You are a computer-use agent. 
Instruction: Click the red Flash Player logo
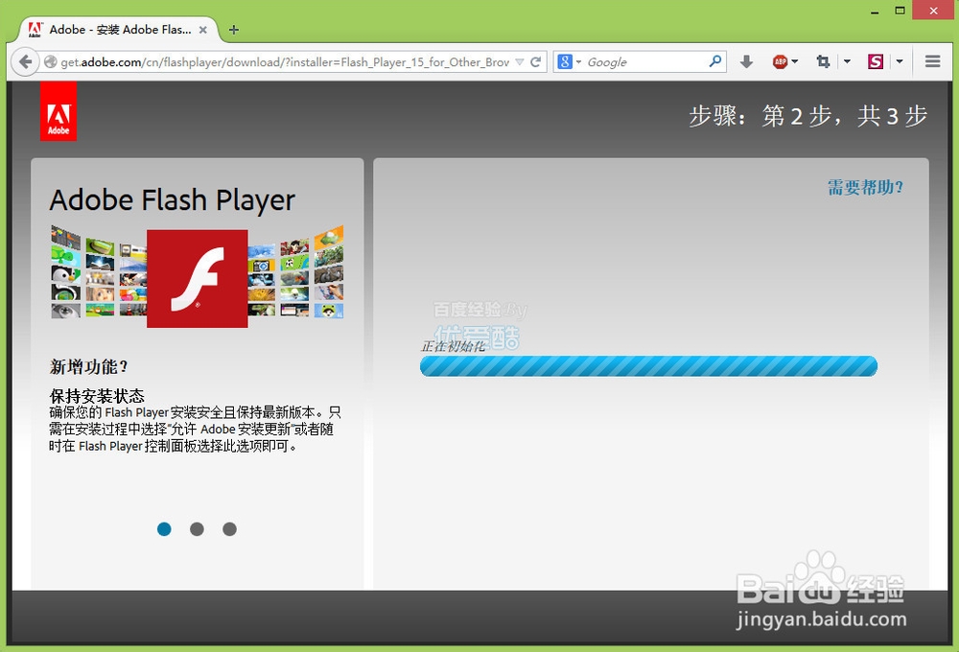pyautogui.click(x=197, y=278)
